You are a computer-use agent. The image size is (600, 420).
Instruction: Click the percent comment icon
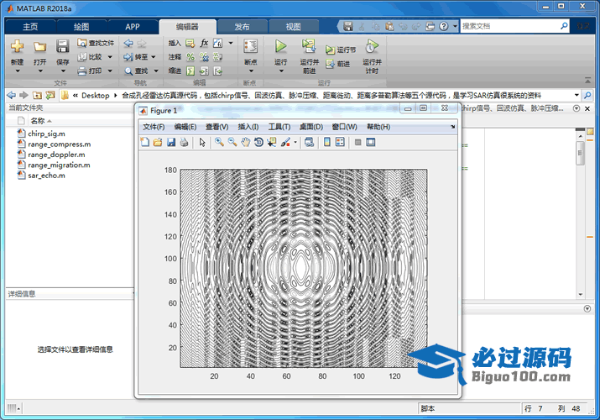[x=190, y=57]
